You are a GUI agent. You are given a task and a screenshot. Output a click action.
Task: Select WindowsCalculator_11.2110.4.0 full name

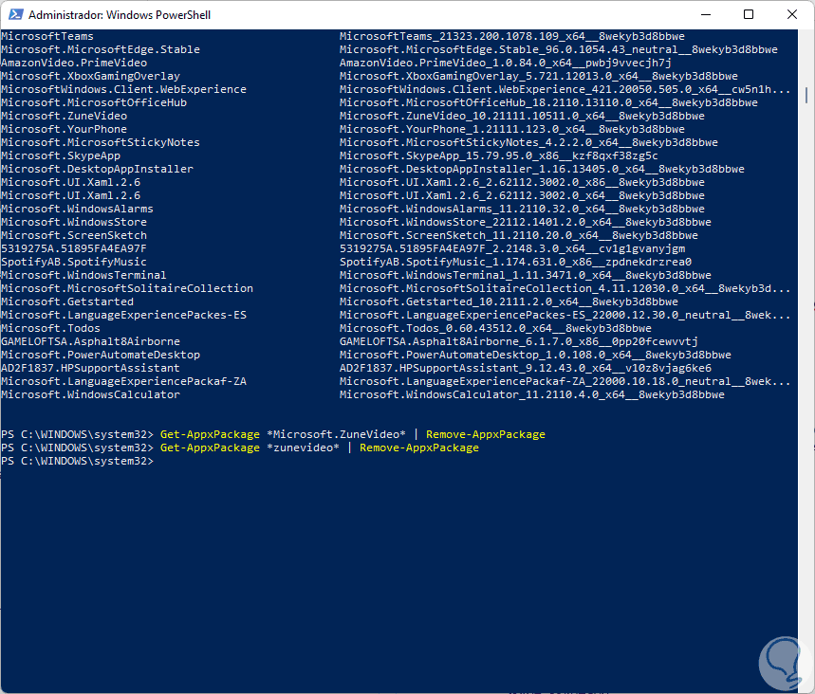point(531,394)
